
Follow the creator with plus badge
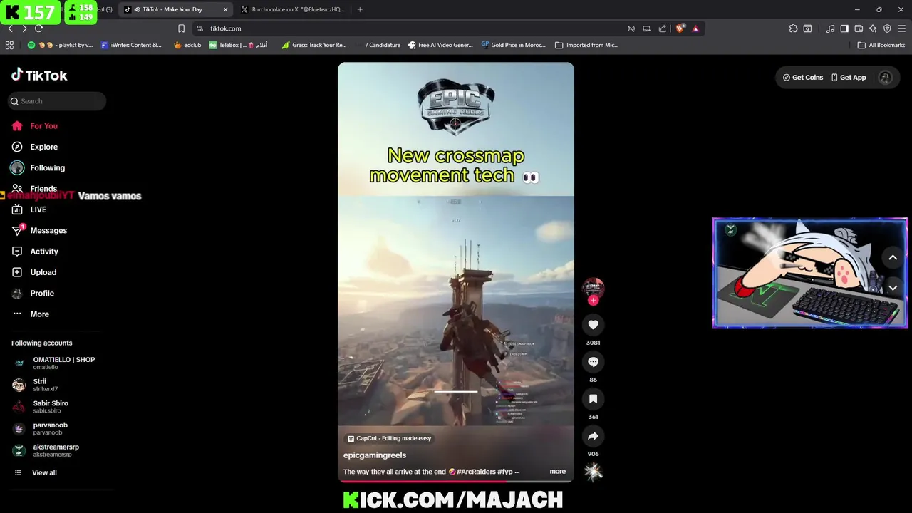click(x=593, y=300)
